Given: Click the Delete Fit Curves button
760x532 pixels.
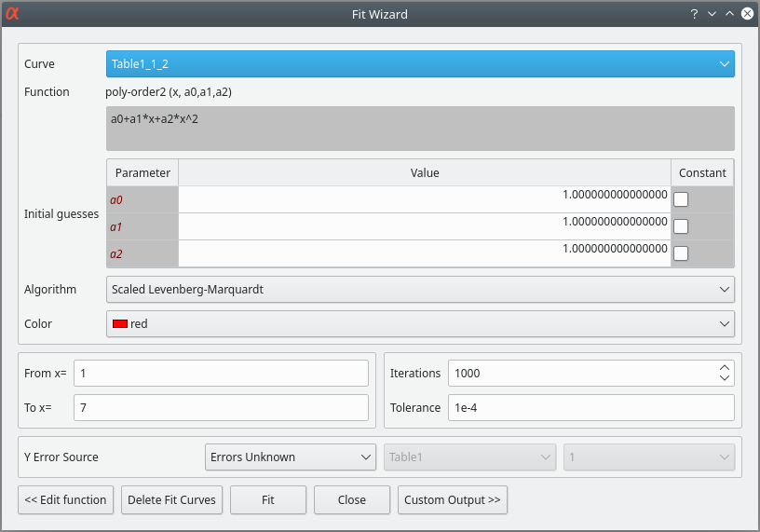Looking at the screenshot, I should tap(171, 500).
